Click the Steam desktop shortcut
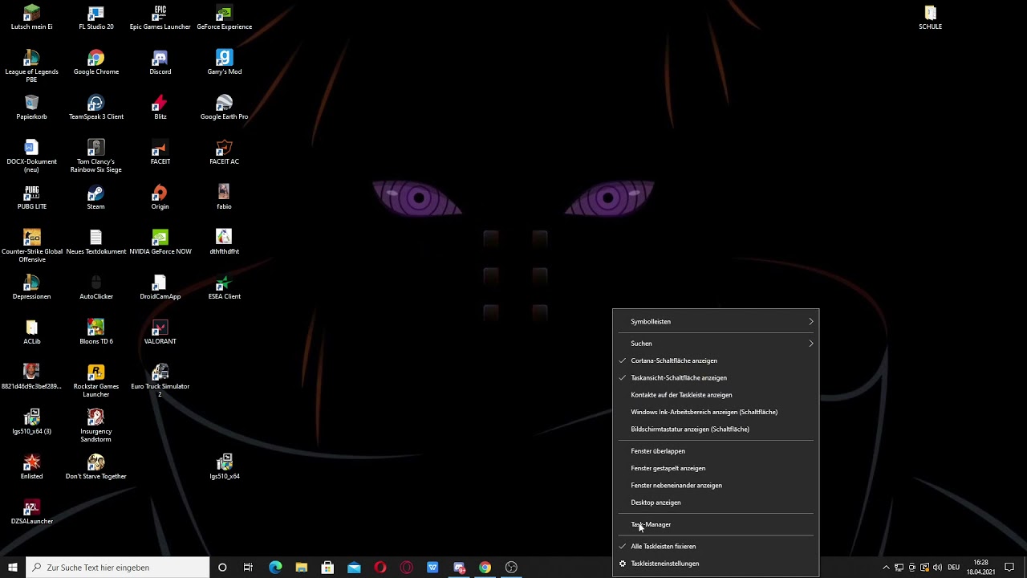The image size is (1027, 578). click(x=95, y=197)
